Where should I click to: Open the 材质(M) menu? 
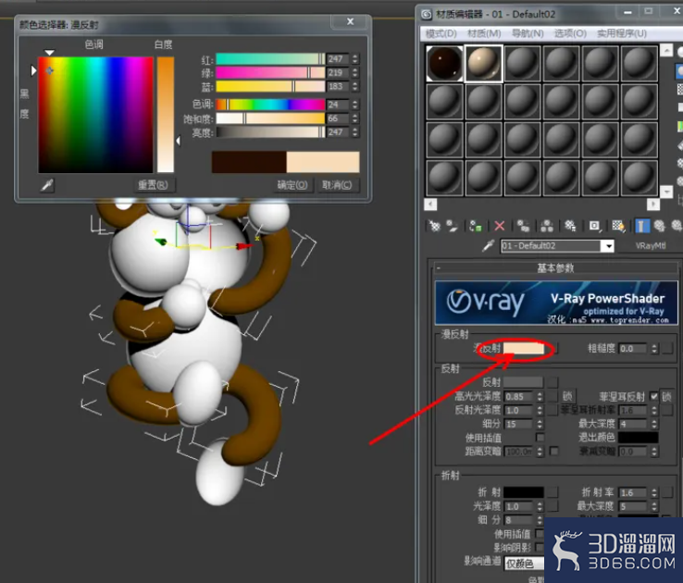pyautogui.click(x=483, y=33)
